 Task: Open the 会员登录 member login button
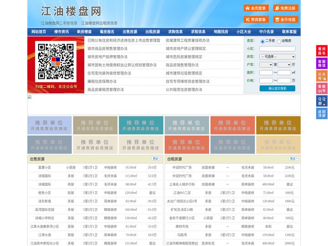point(256,8)
